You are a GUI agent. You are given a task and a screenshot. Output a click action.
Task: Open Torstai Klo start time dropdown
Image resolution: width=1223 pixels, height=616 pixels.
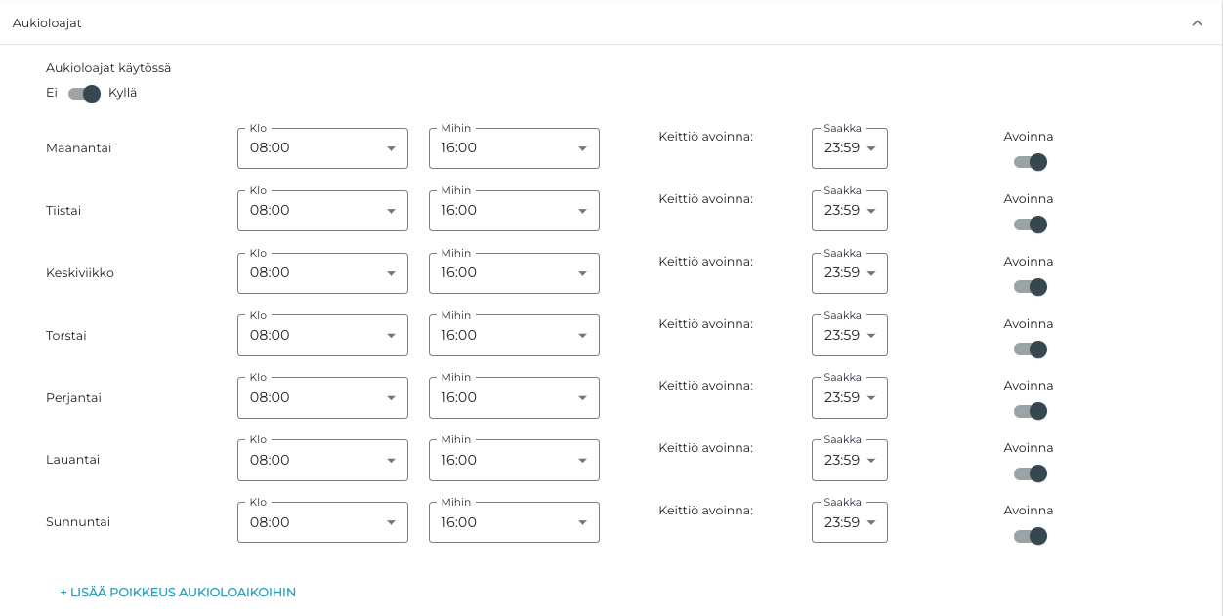[322, 336]
